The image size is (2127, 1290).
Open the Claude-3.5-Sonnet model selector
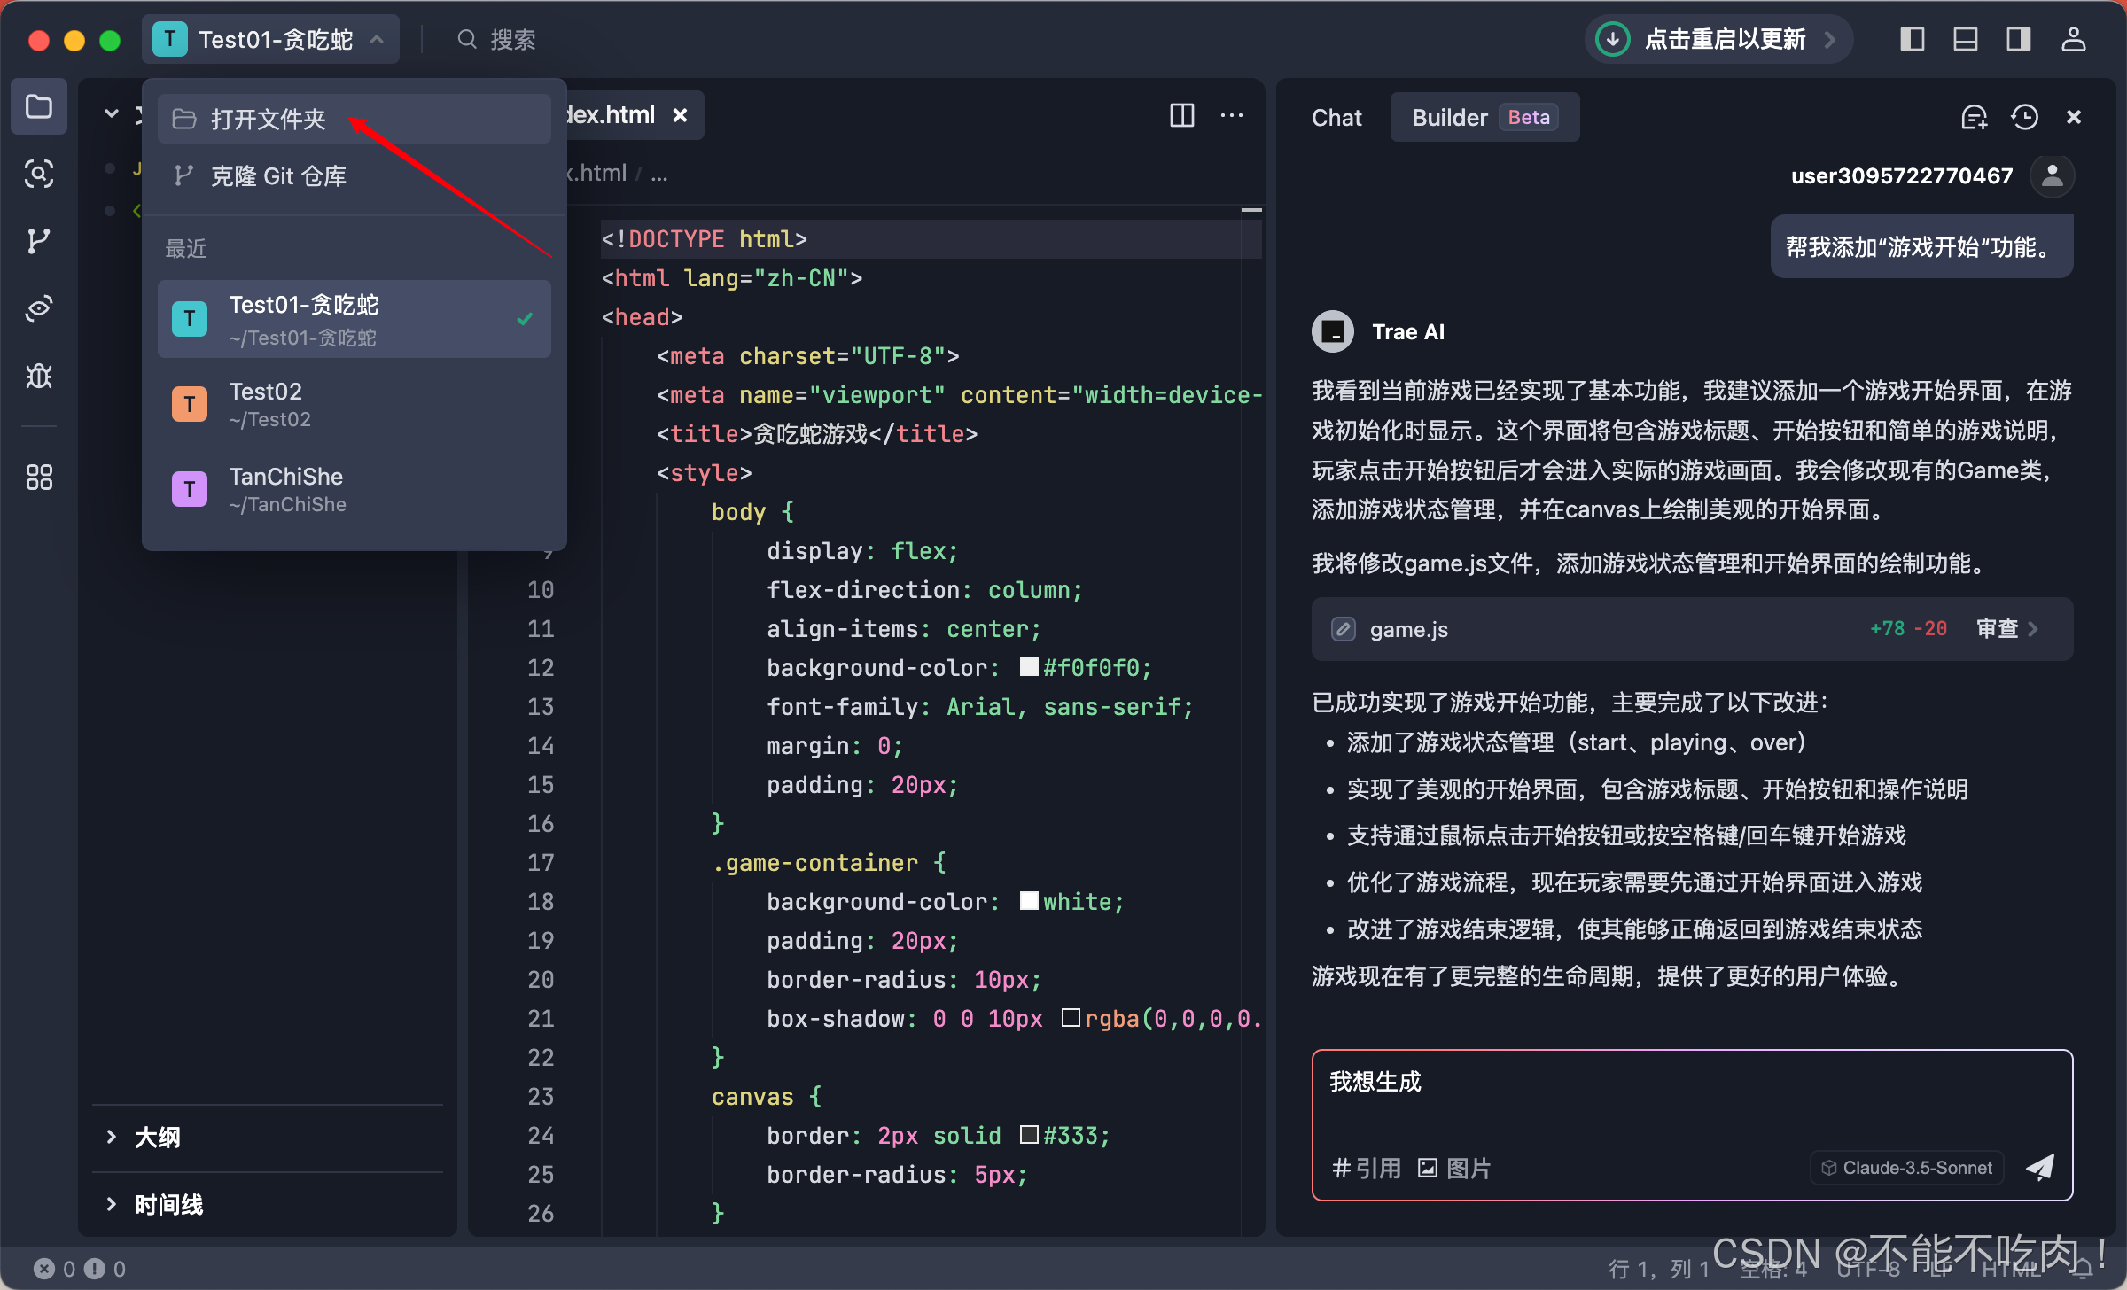pos(1907,1168)
